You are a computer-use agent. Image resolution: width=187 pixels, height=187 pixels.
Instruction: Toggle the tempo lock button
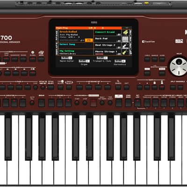(x=154, y=87)
